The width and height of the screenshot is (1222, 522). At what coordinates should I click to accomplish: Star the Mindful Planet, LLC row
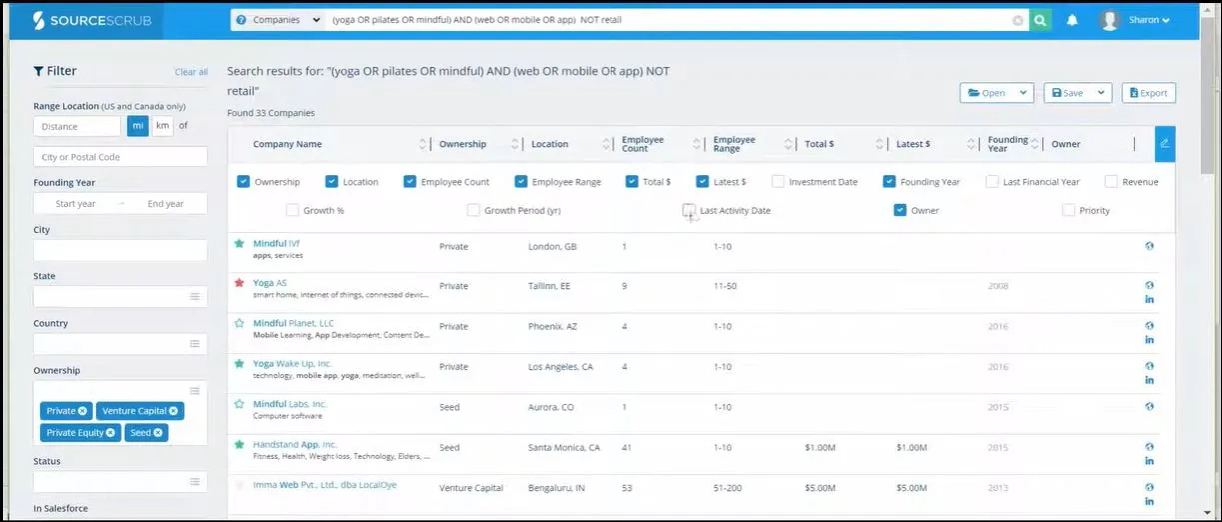coord(239,323)
